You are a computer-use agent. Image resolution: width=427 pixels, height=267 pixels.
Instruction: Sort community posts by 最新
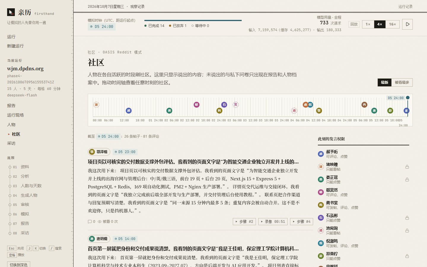click(x=385, y=82)
